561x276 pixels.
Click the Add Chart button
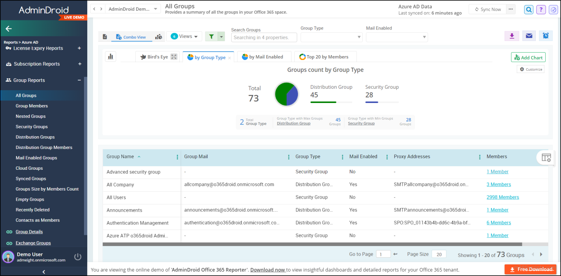528,57
